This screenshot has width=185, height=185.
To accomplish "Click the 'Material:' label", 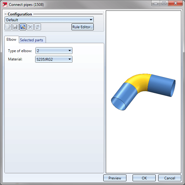I will tap(15, 59).
